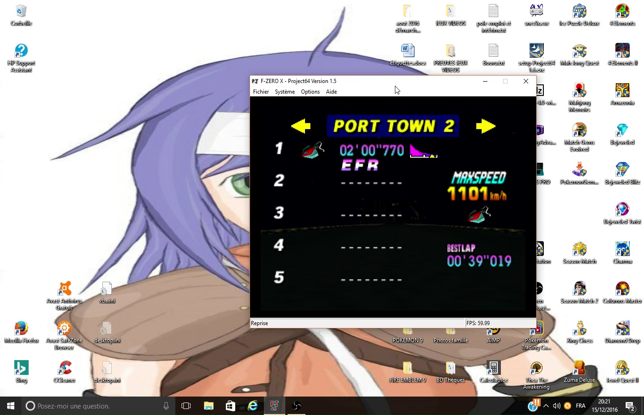Click the FRA language indicator
644x415 pixels.
(580, 406)
